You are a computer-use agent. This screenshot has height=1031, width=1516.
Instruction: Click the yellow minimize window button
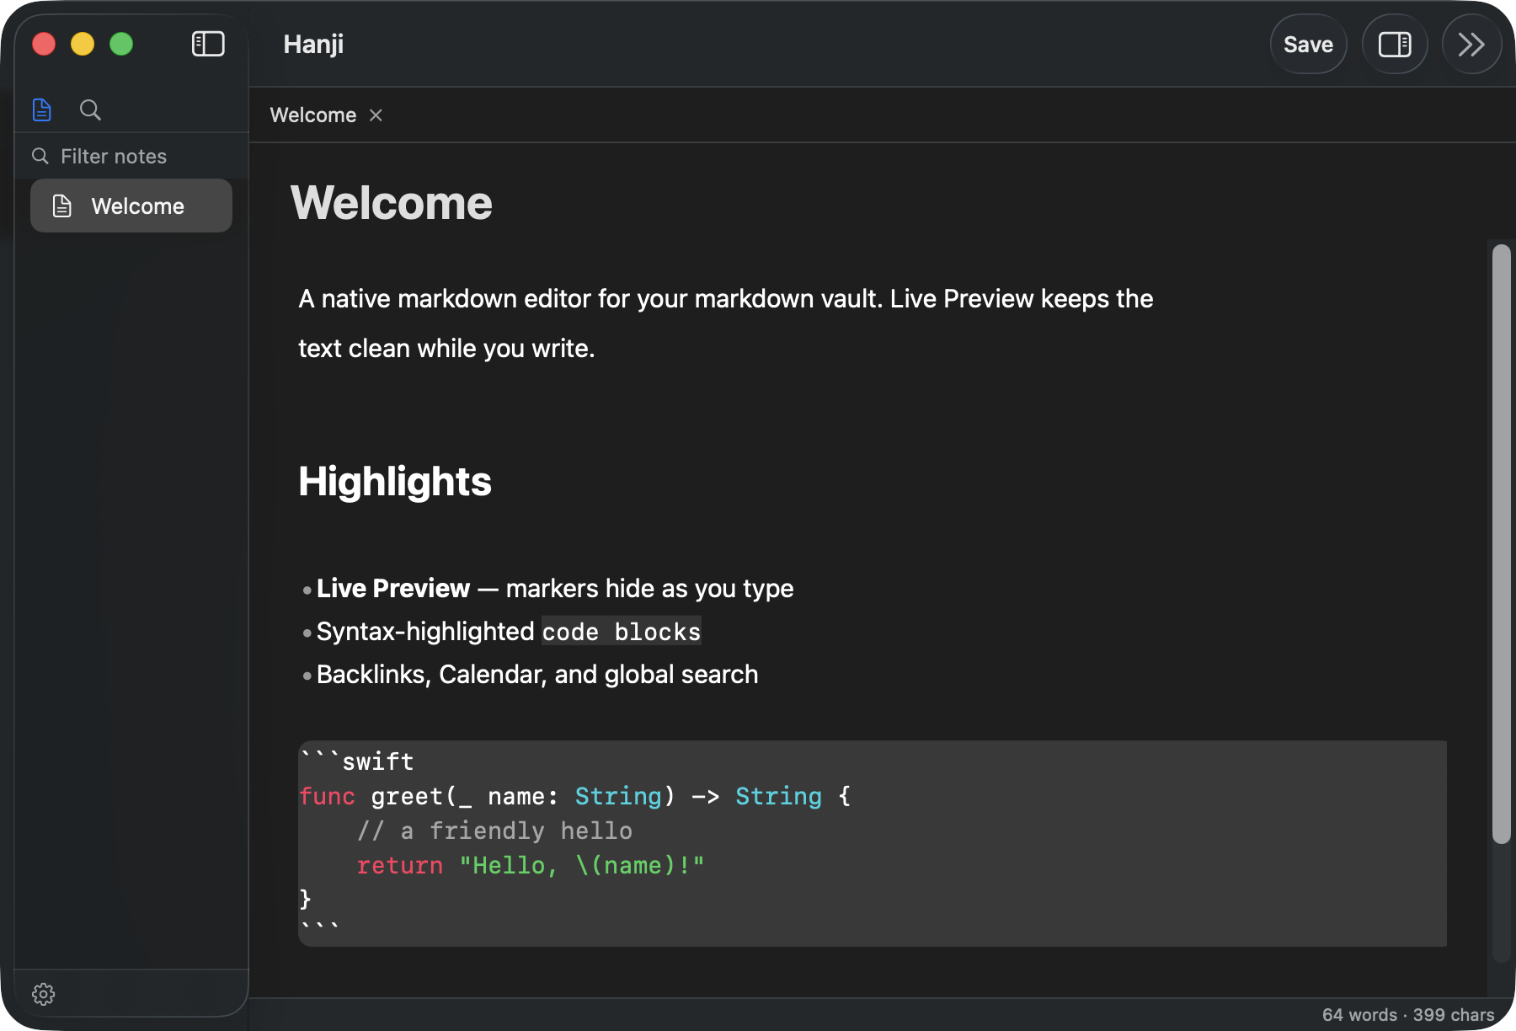(83, 44)
